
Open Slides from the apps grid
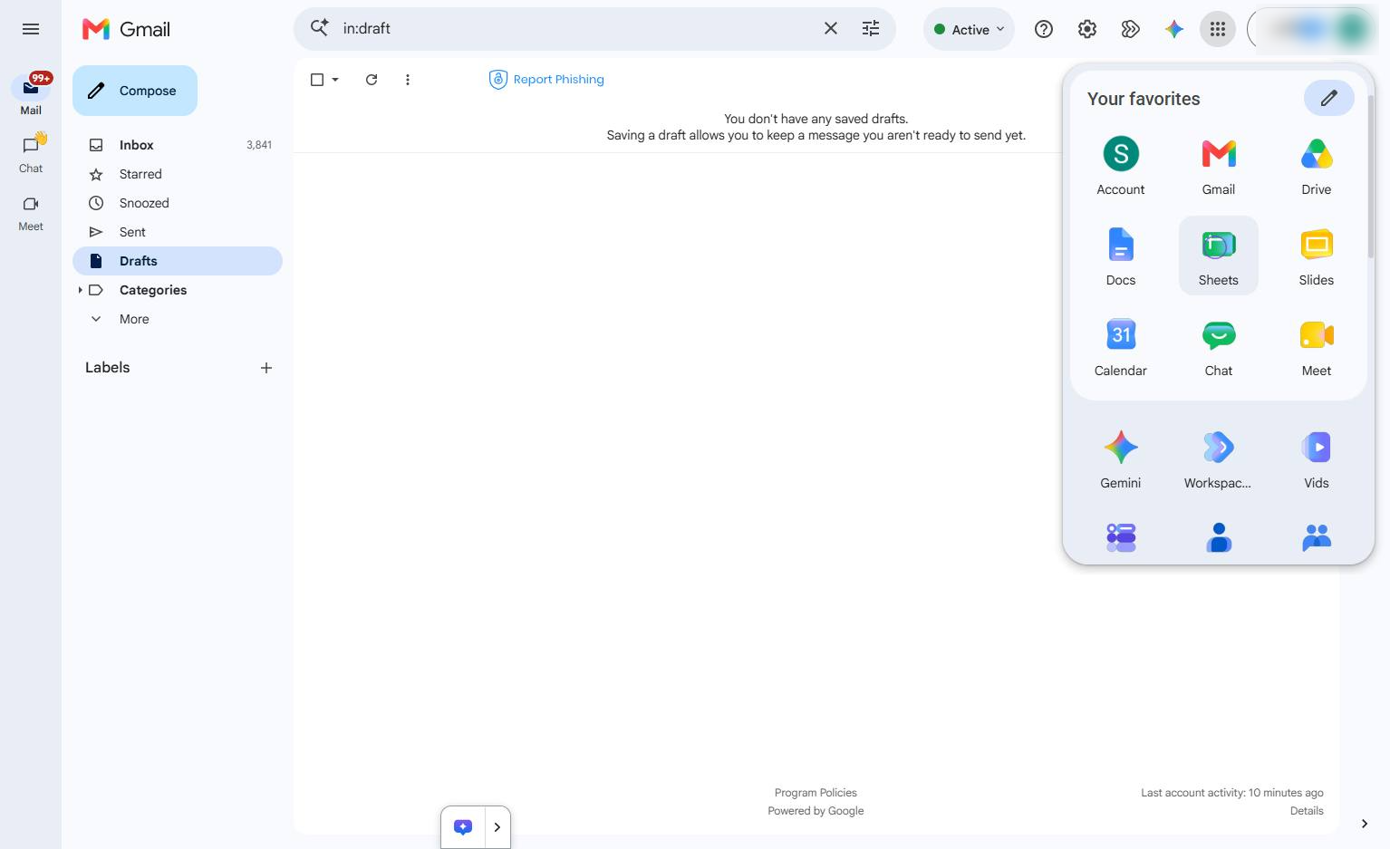(1317, 256)
